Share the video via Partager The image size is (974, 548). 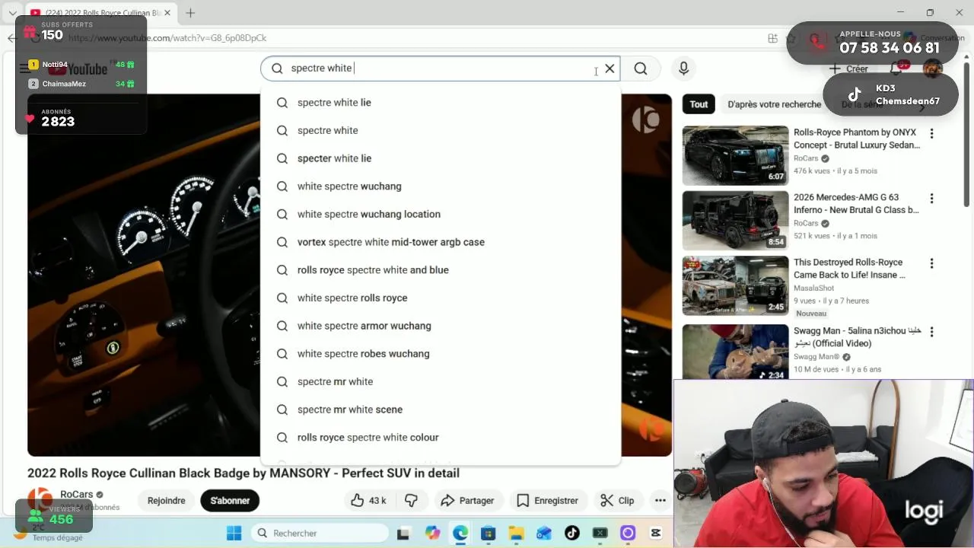[x=467, y=501]
